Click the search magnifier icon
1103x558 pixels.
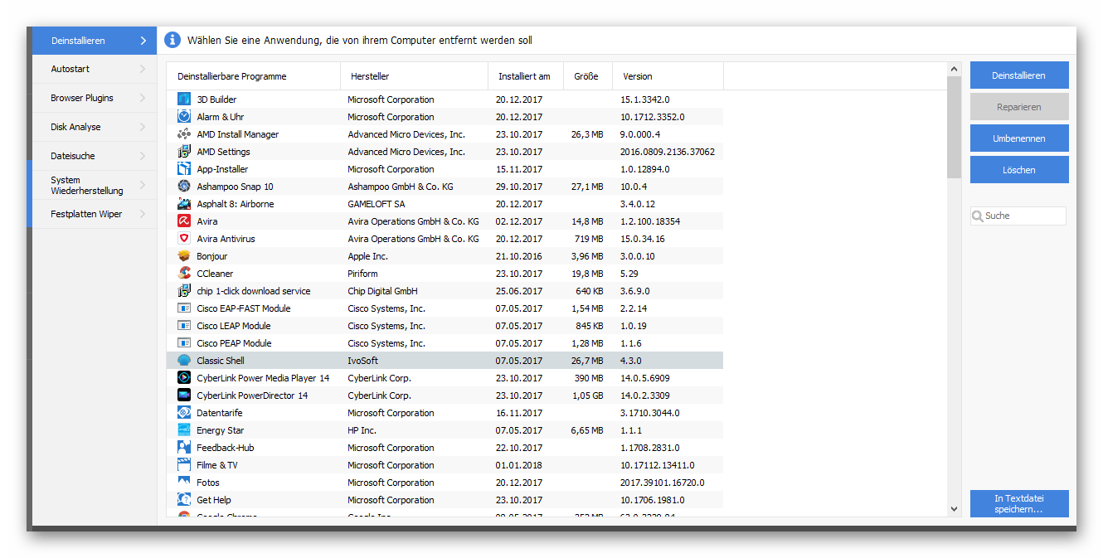point(978,216)
